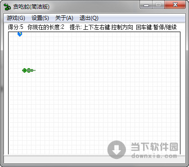This screenshot has width=189, height=167.
Task: Click the disabled maximize button
Action: [158, 5]
